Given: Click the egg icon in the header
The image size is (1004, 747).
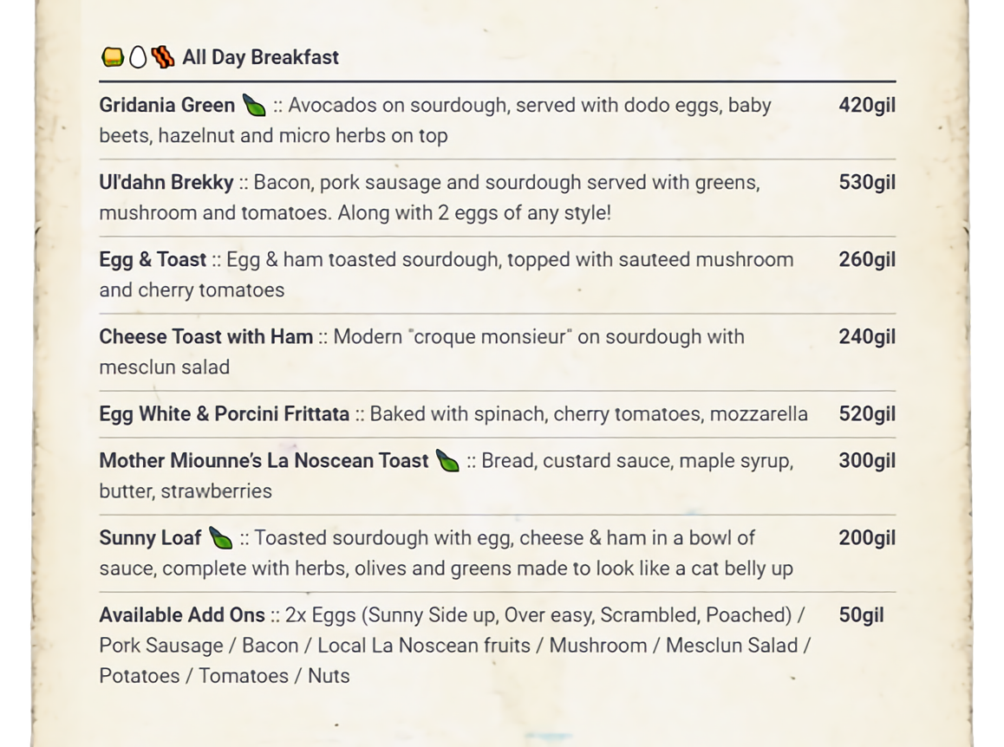Looking at the screenshot, I should coord(137,58).
